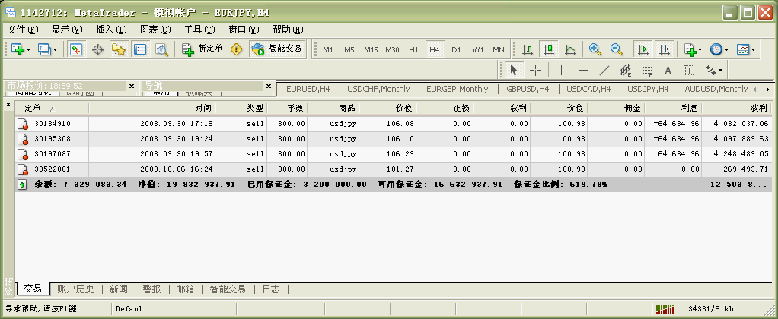Viewport: 778px width, 319px height.
Task: Open the Profiles icon
Action: (x=45, y=49)
